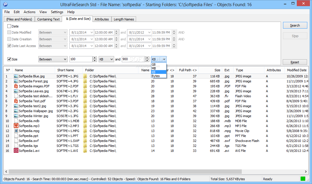
Task: Open Date Last Access end date picker
Action: tap(149, 46)
